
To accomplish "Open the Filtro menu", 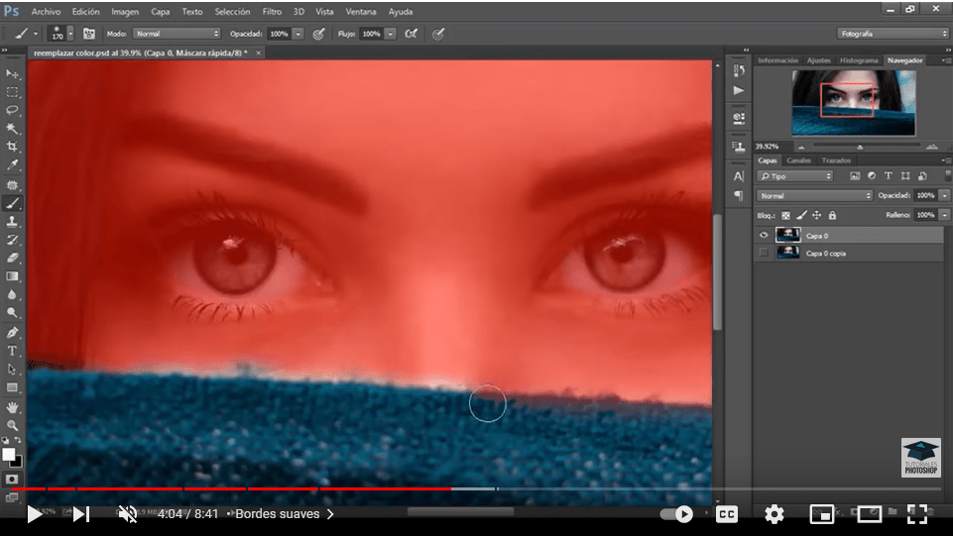I will (x=272, y=12).
